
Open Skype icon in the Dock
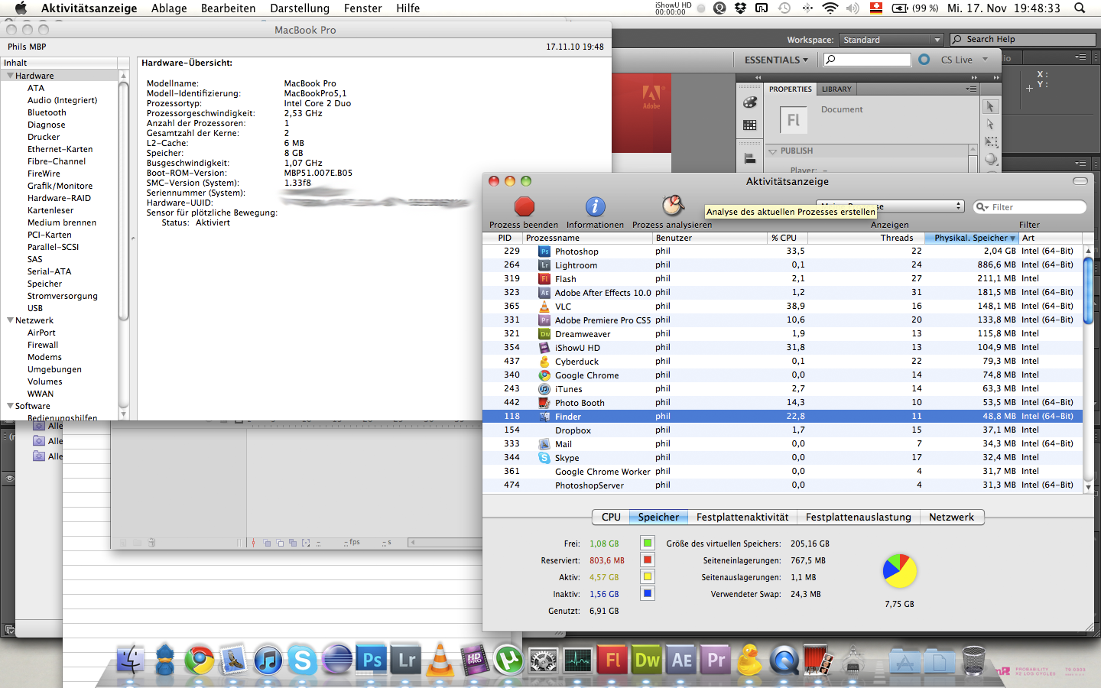coord(303,660)
